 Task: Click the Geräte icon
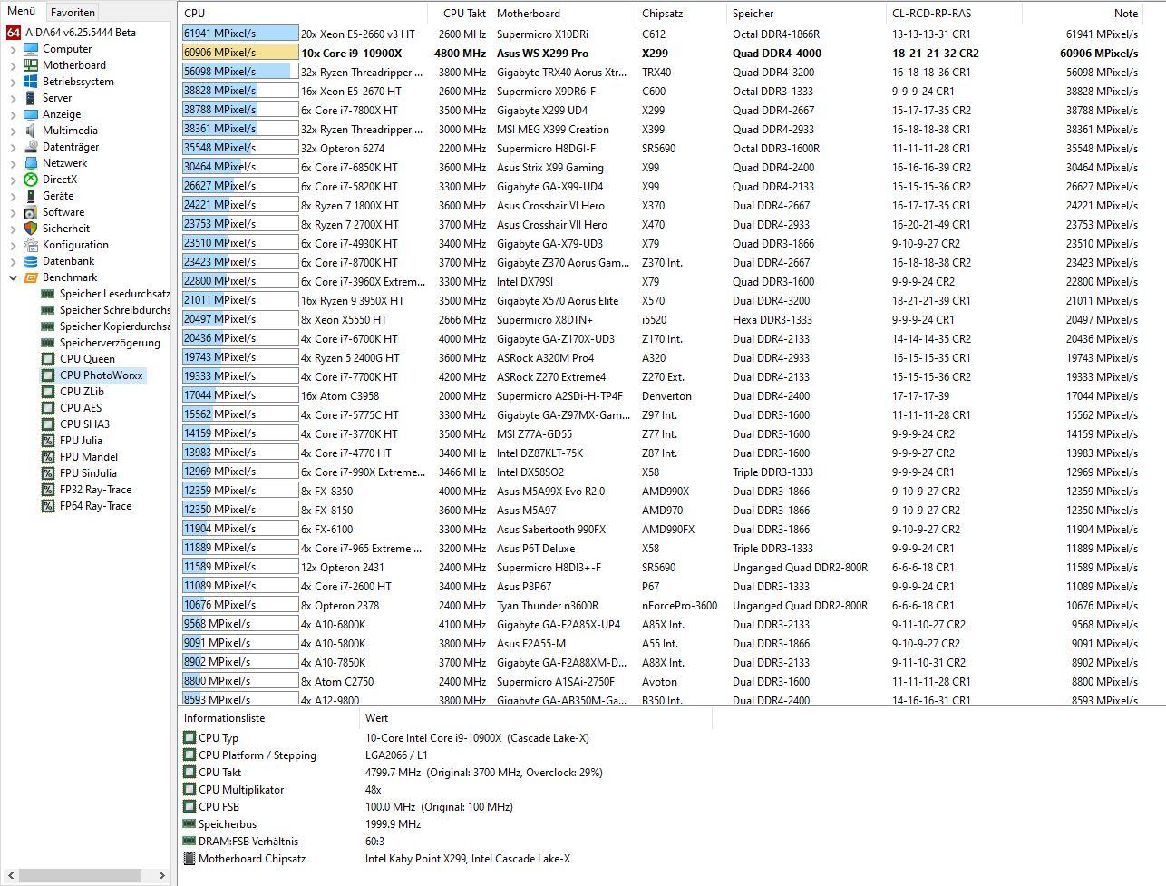pos(31,196)
